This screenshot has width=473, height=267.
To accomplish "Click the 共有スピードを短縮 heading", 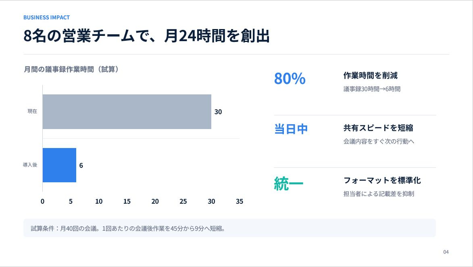I will (378, 128).
